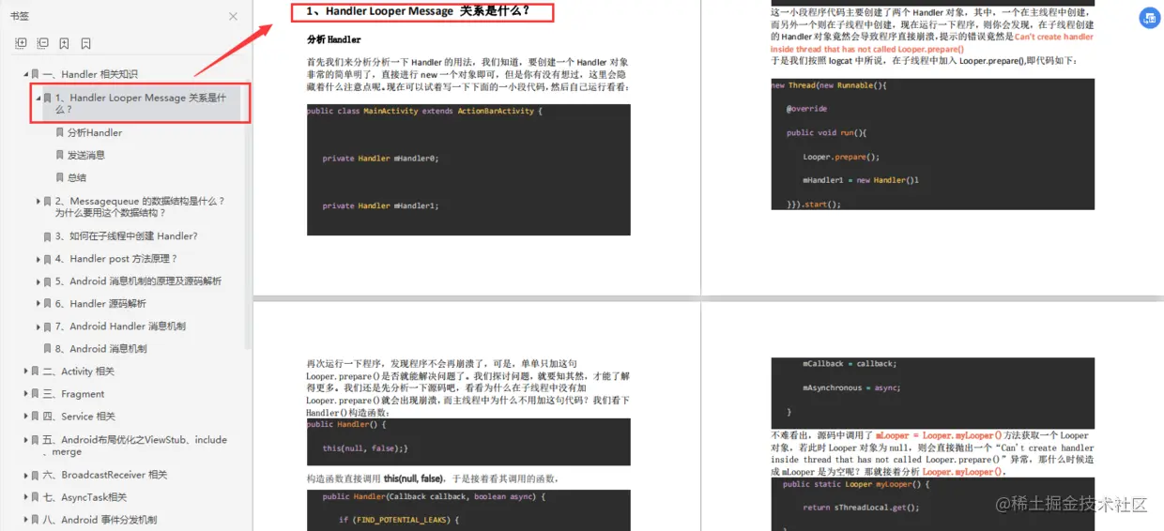Select chapter 三、Fragment

73,394
